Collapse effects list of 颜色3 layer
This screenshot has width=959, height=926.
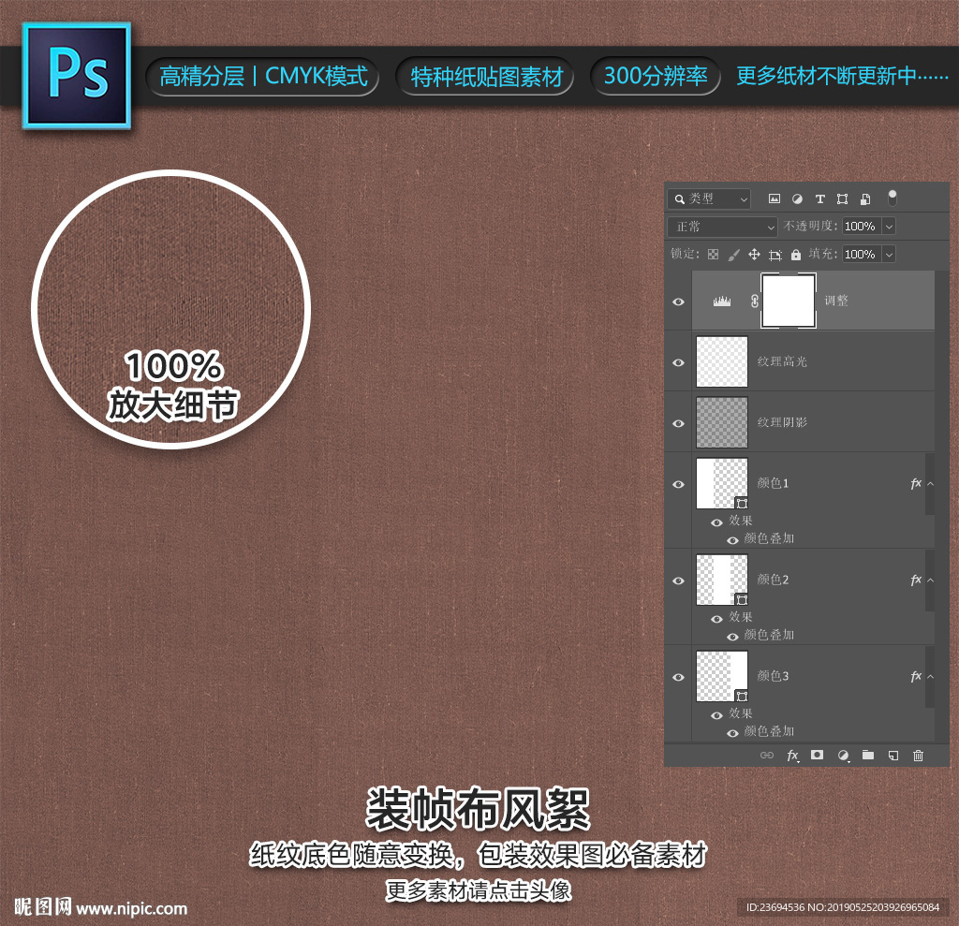point(930,676)
